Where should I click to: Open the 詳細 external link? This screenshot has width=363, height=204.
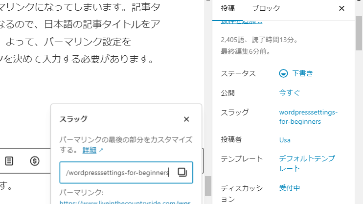92,150
